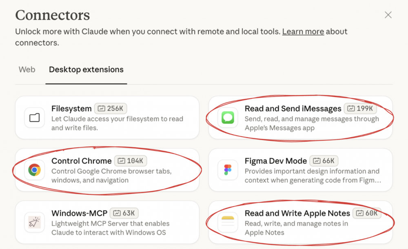Screen dimensions: 408x249
Task: Click the Apple Notes app icon
Action: (228, 222)
